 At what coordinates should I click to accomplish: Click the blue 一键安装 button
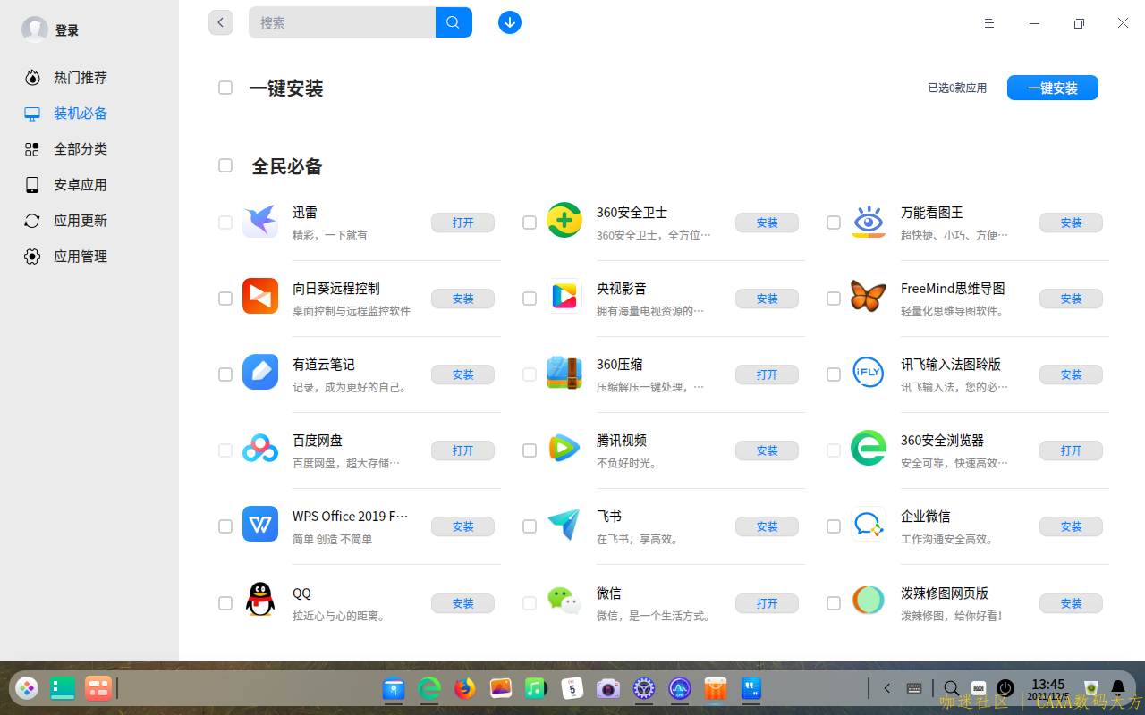(x=1053, y=88)
